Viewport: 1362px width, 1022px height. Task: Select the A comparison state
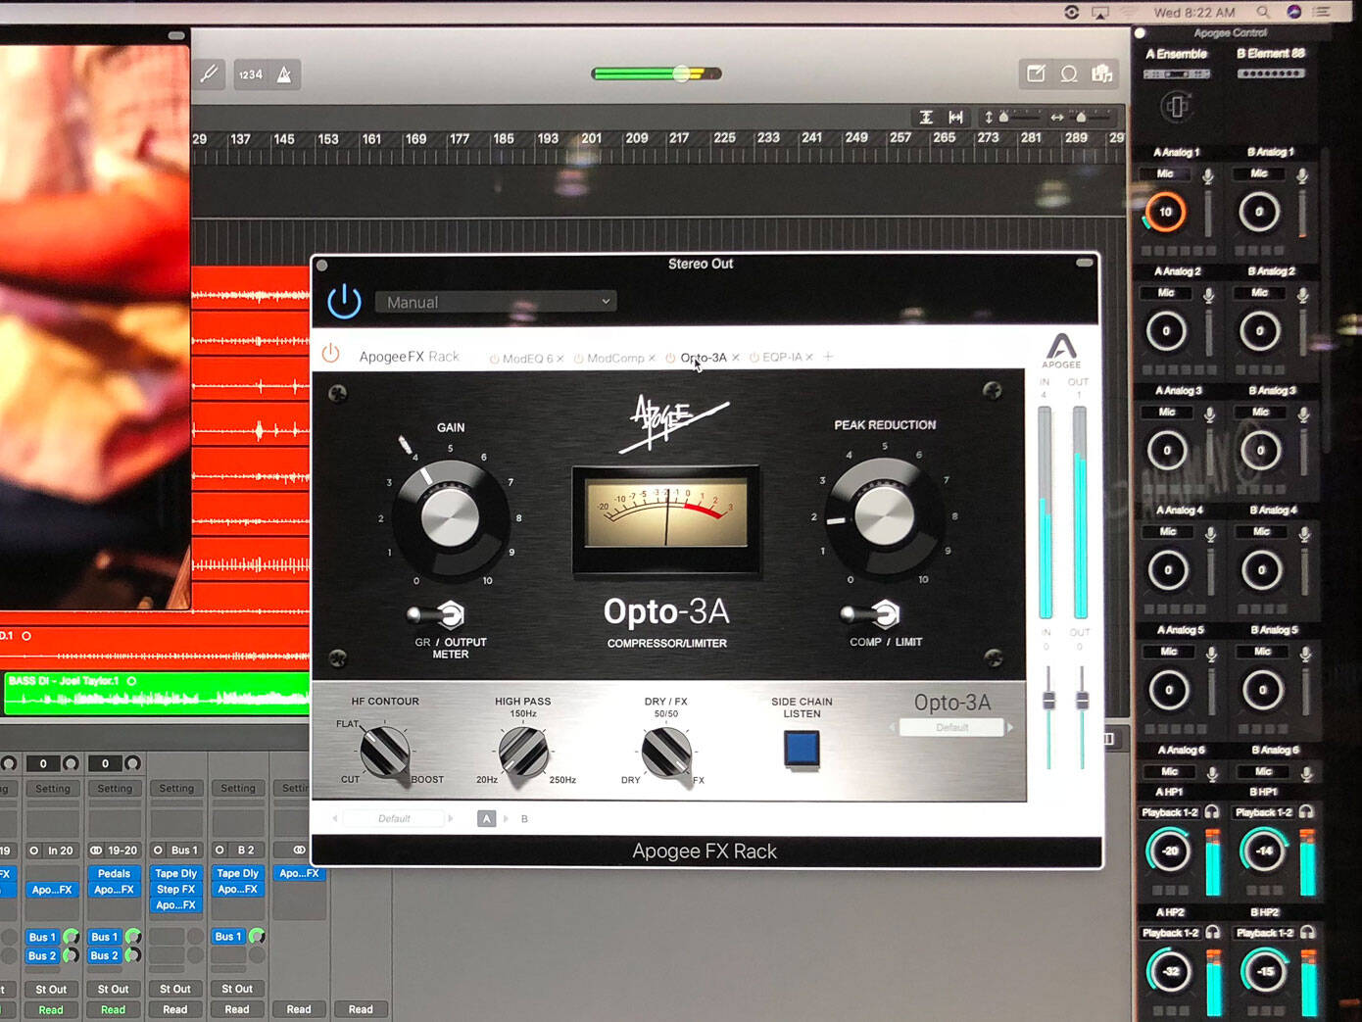point(486,819)
